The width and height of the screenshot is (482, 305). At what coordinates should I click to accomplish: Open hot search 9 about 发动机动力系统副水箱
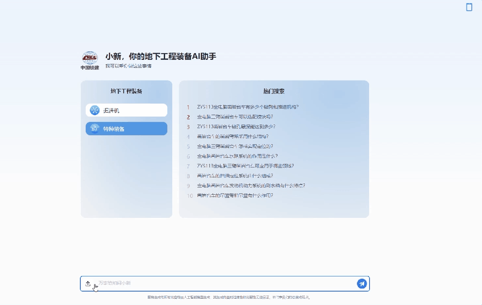tap(251, 186)
